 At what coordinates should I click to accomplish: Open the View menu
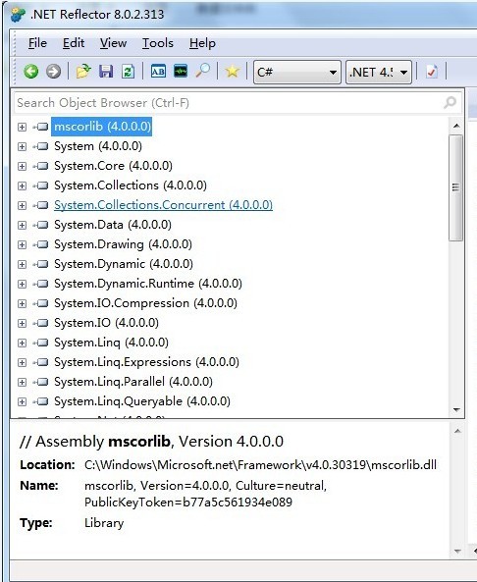(x=113, y=43)
